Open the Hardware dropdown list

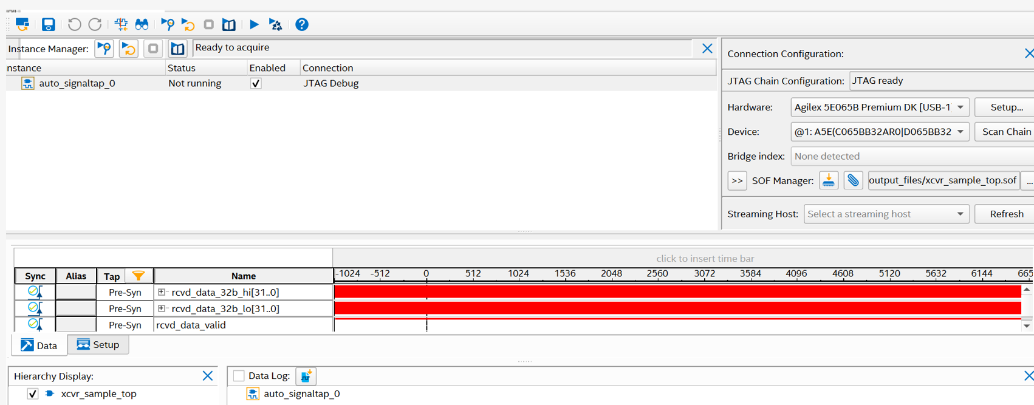(x=960, y=107)
